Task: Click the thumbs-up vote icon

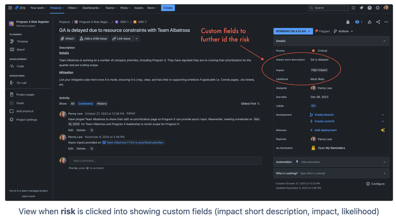Action: pos(369,22)
